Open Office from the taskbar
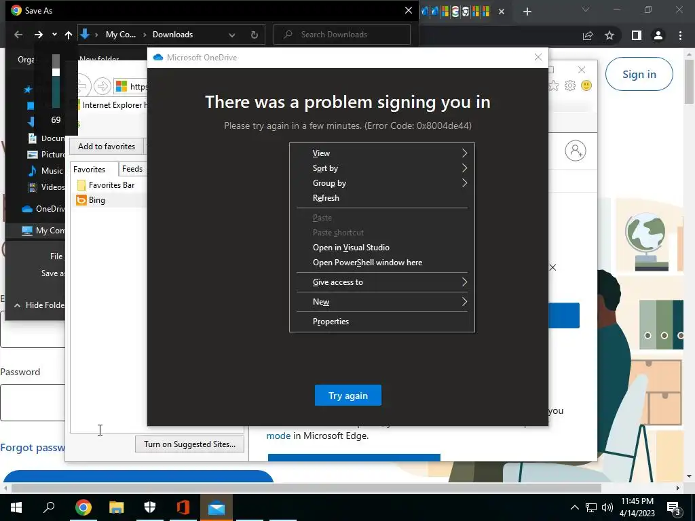The width and height of the screenshot is (695, 521). coord(183,507)
